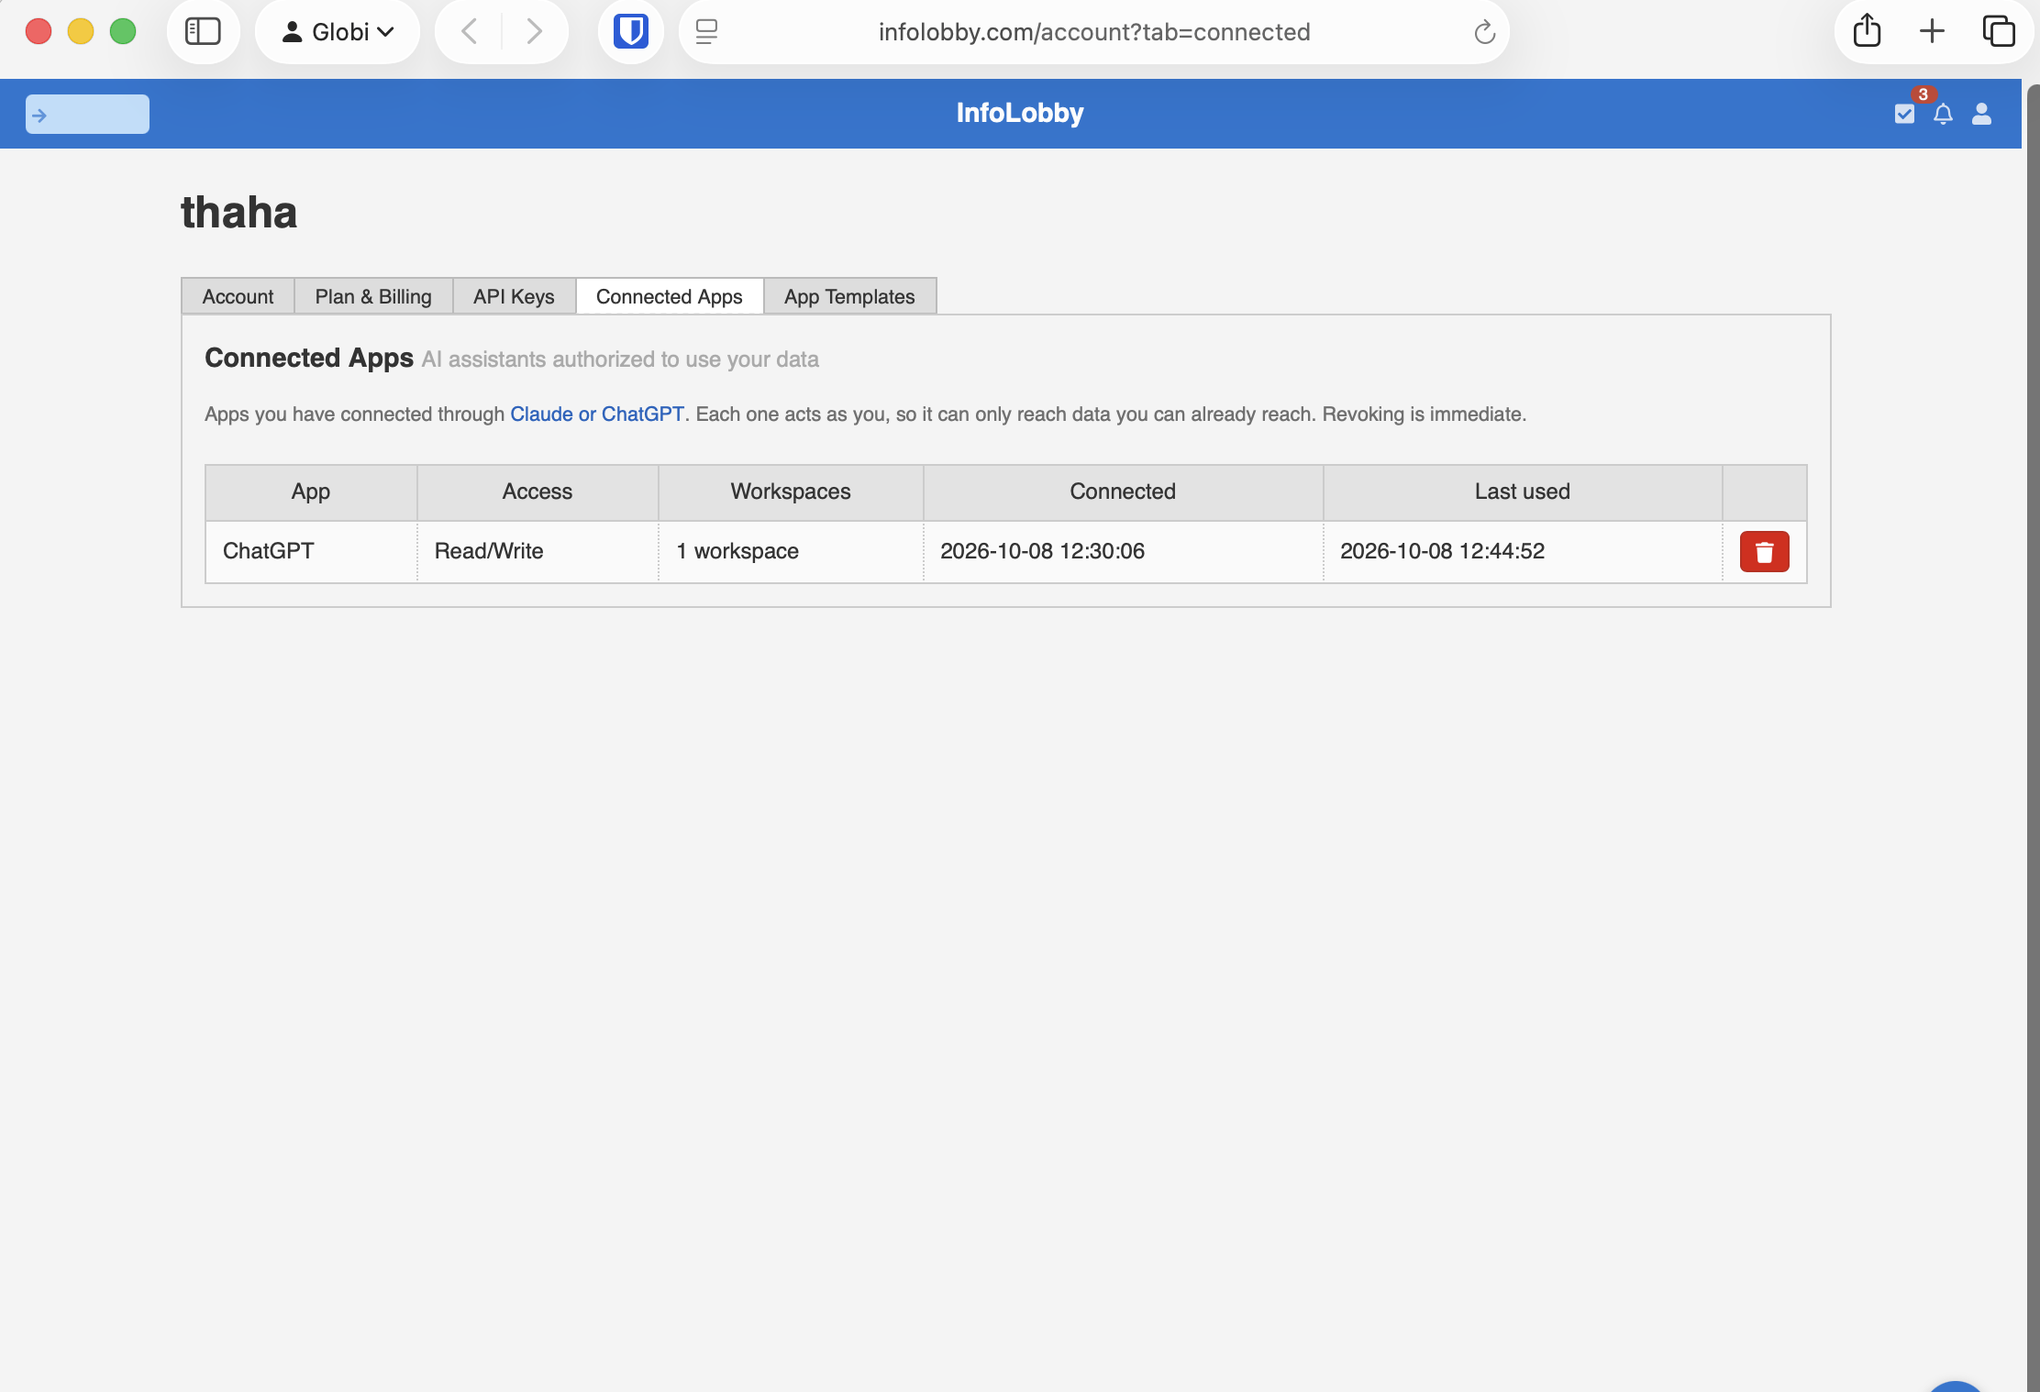Show the tab overview icon
The width and height of the screenshot is (2040, 1392).
point(1998,31)
